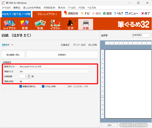Open the メニュー window icon
The height and width of the screenshot is (128, 152).
(126, 13)
